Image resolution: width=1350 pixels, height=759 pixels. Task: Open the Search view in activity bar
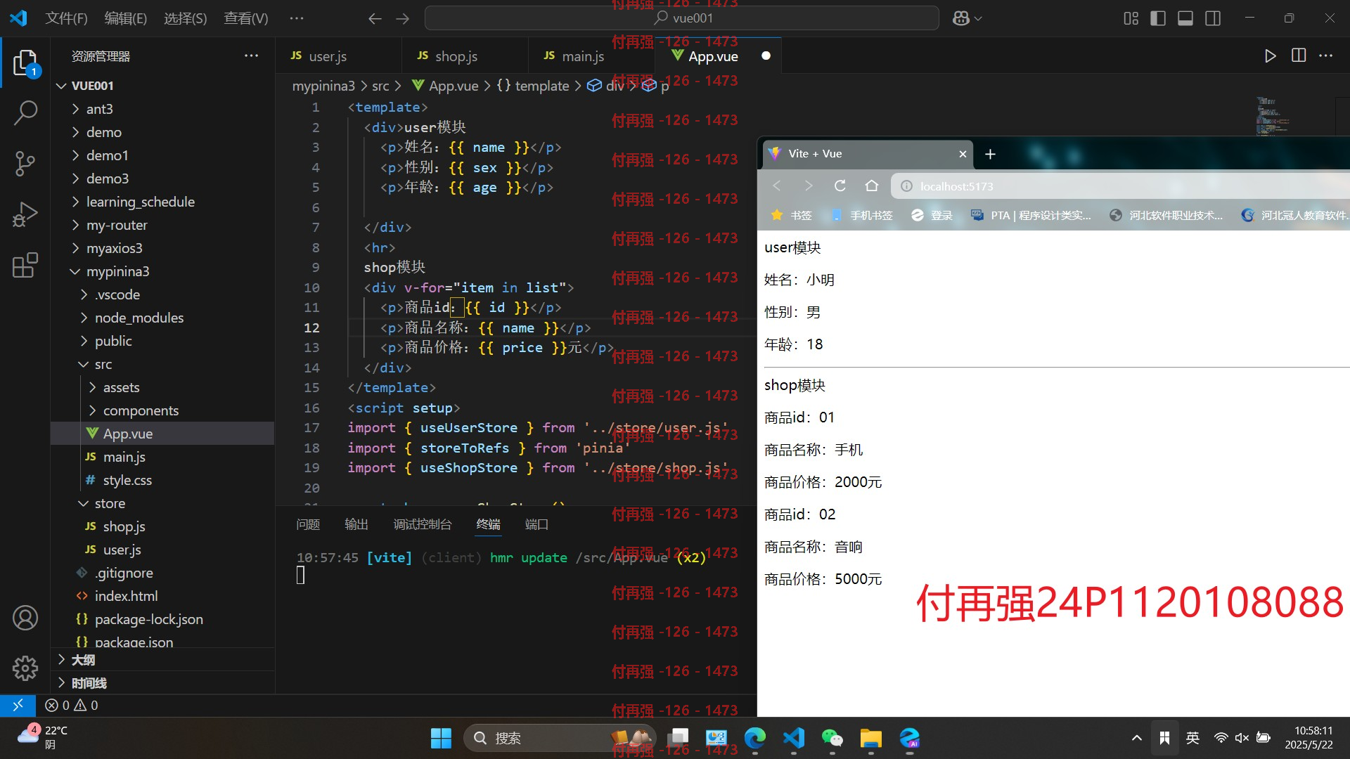click(x=25, y=112)
